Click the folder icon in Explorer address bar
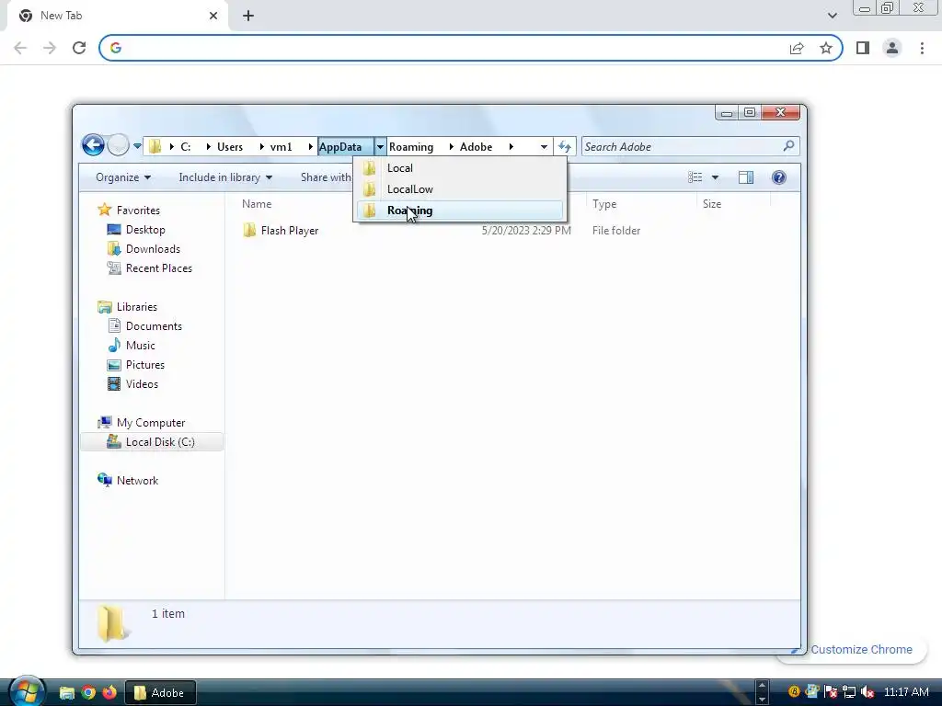Viewport: 942px width, 706px height. [x=155, y=146]
